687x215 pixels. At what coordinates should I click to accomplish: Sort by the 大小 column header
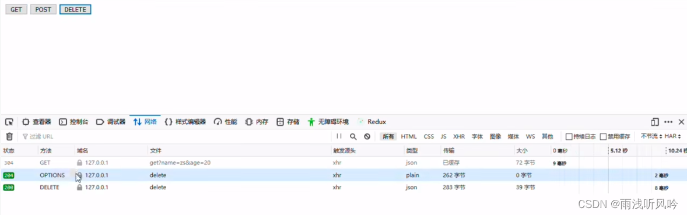[x=522, y=151]
